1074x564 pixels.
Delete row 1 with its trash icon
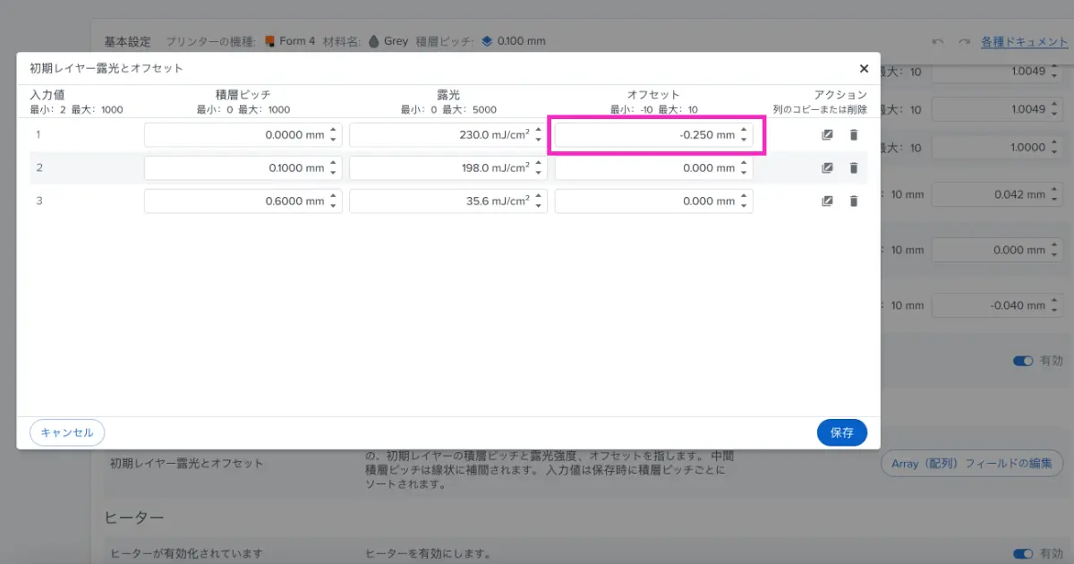click(x=853, y=135)
